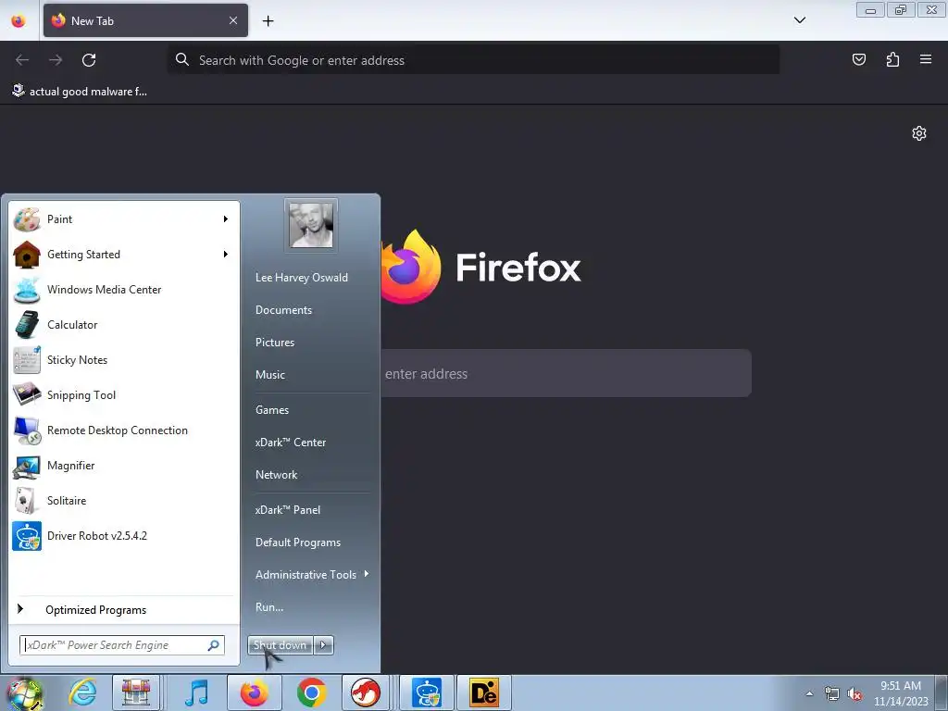Open shut down options arrow
Viewport: 948px width, 711px height.
click(323, 645)
